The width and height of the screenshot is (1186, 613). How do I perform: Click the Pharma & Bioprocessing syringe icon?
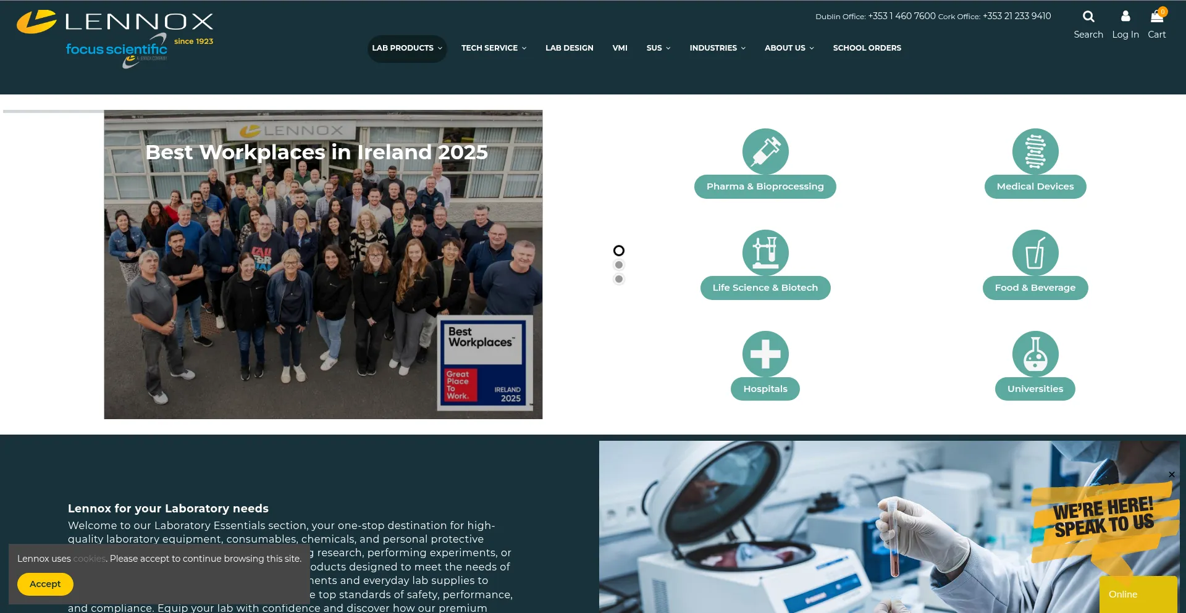tap(765, 152)
